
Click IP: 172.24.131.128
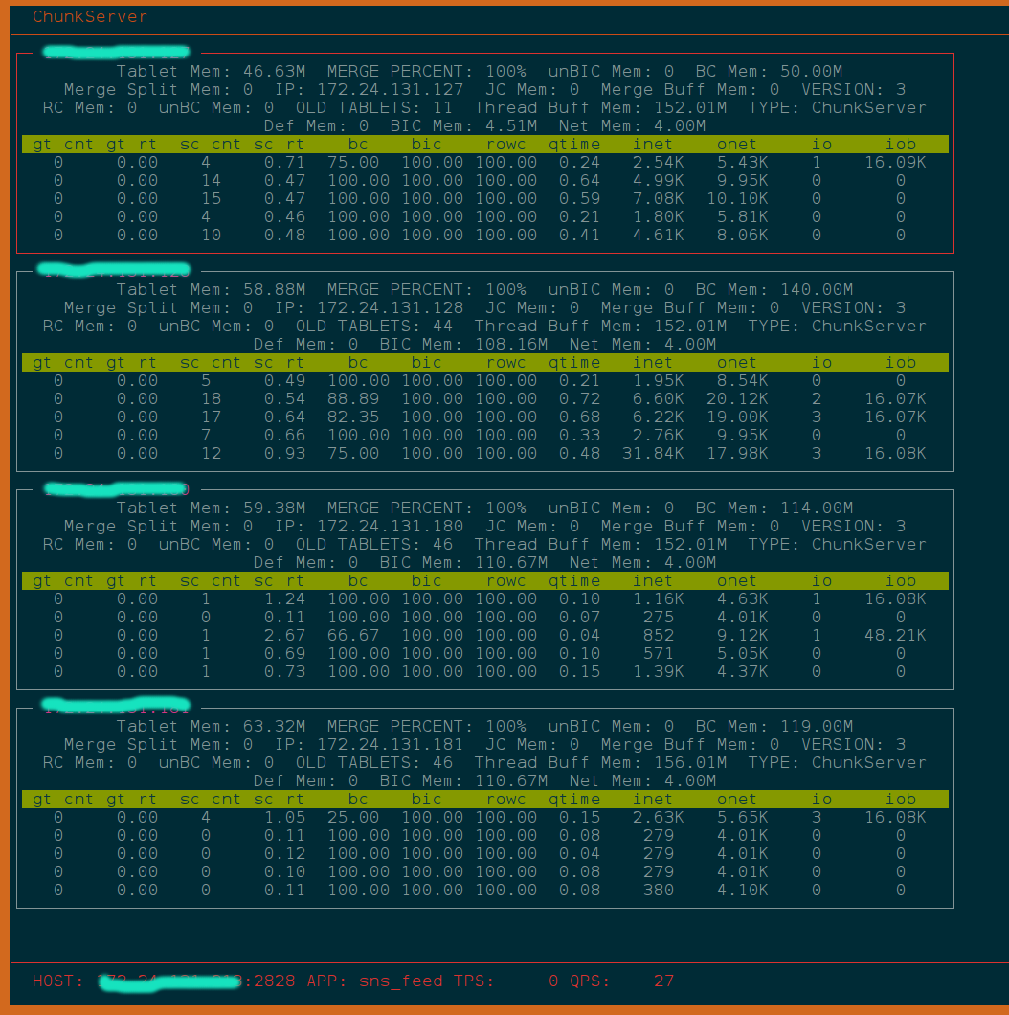point(369,307)
